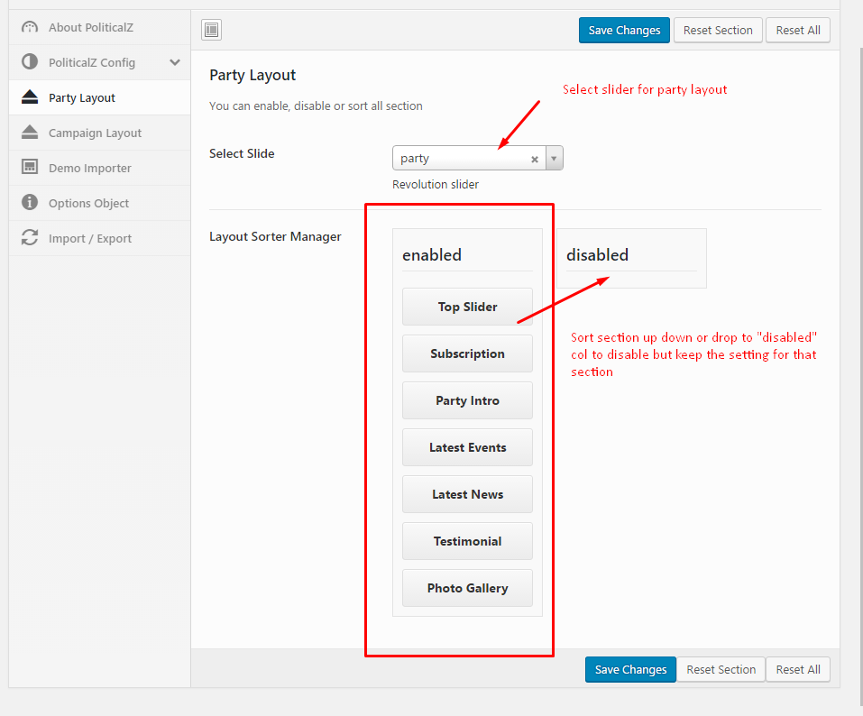Go to Campaign Layout settings
The height and width of the screenshot is (716, 863).
pos(99,133)
